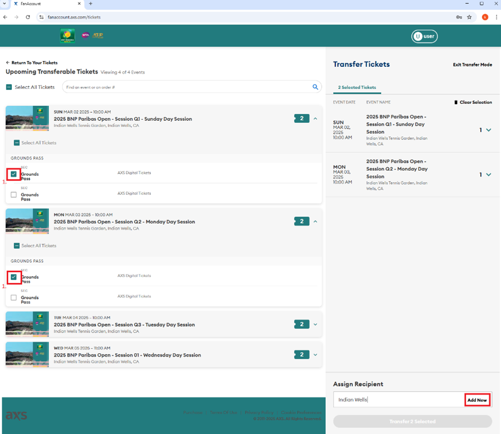Bookmark this page with star icon
The image size is (501, 434).
click(x=469, y=17)
